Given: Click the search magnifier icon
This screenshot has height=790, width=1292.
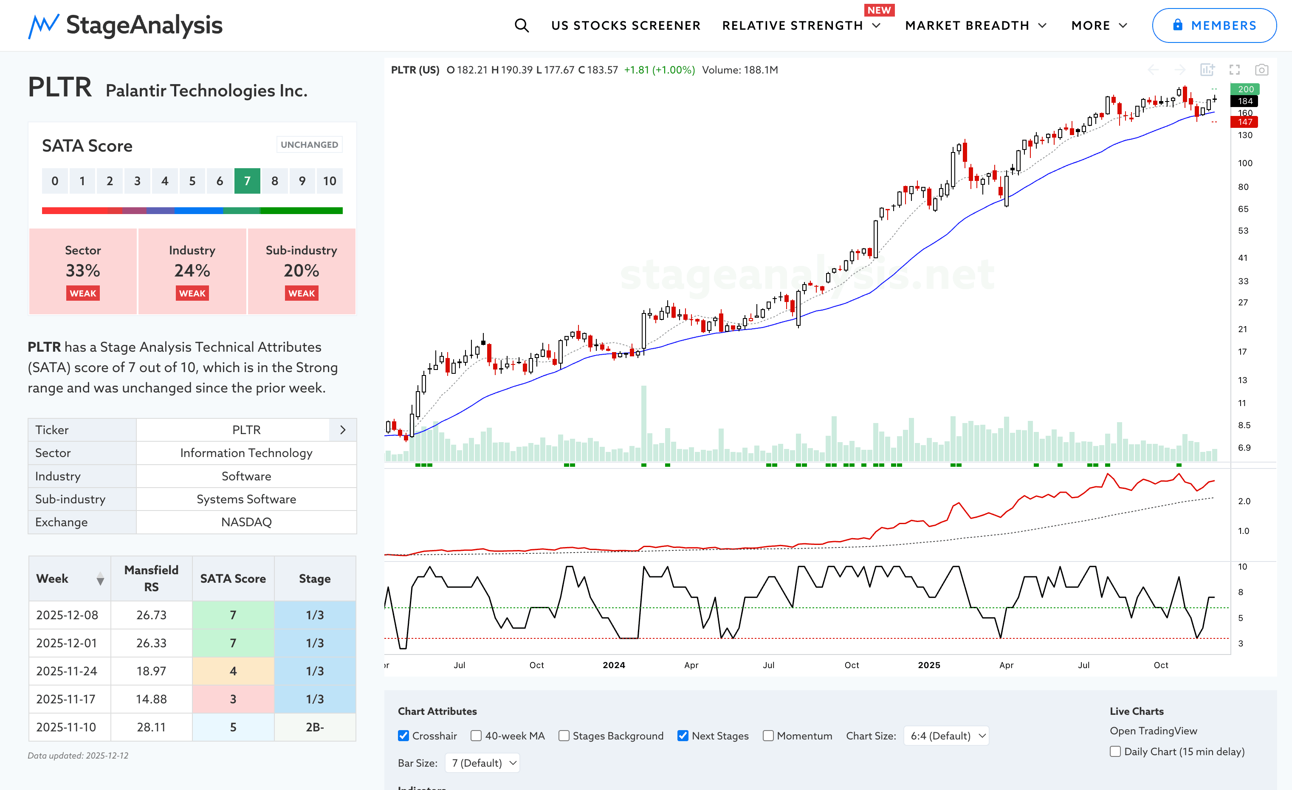Looking at the screenshot, I should [521, 25].
